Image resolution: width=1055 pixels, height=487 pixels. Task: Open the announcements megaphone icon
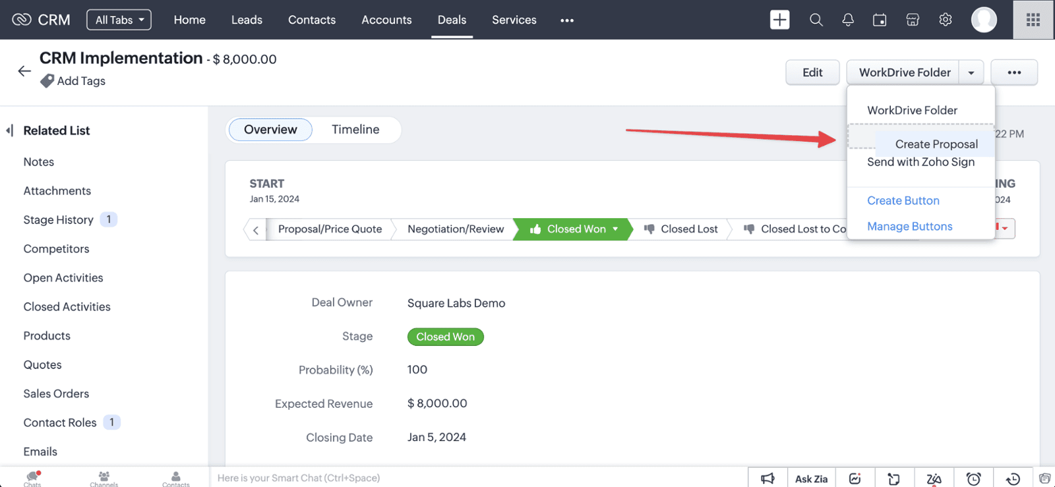pyautogui.click(x=768, y=478)
